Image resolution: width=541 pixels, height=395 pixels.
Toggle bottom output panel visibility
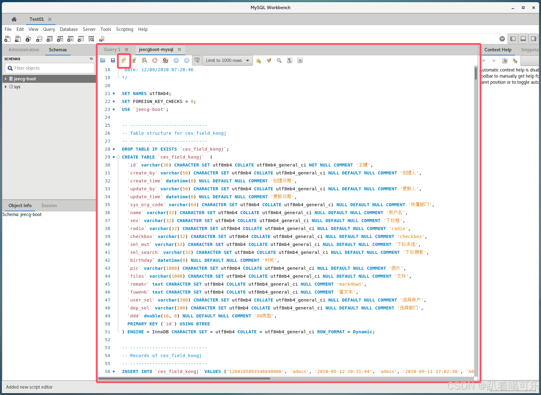pos(523,39)
